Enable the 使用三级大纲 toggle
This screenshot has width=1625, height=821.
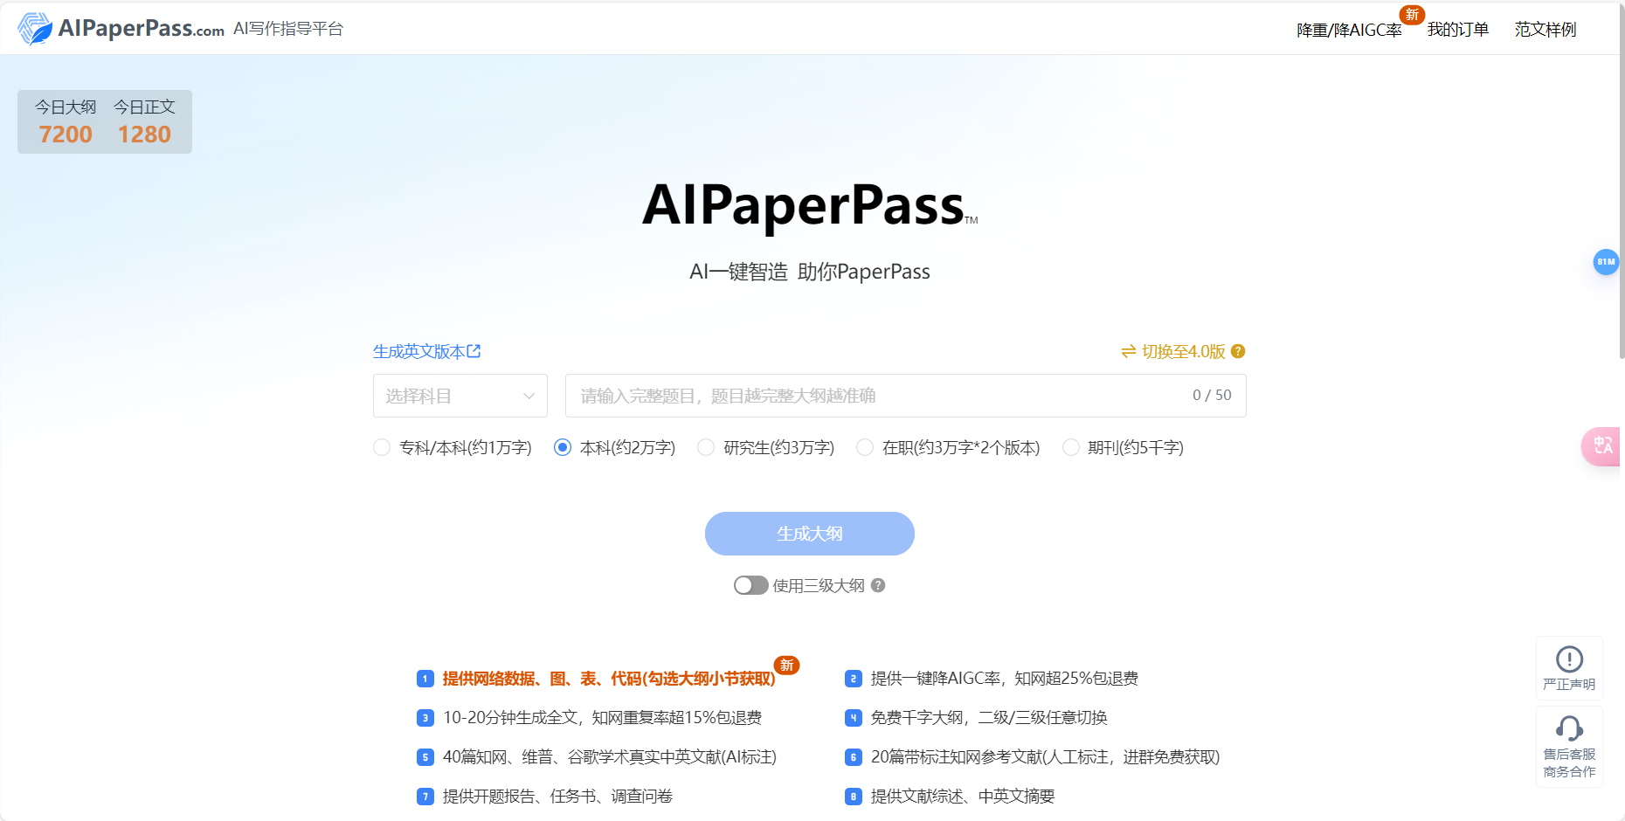pyautogui.click(x=750, y=585)
